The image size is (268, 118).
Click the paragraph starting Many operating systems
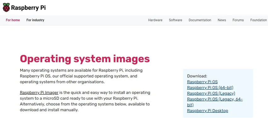81,76
